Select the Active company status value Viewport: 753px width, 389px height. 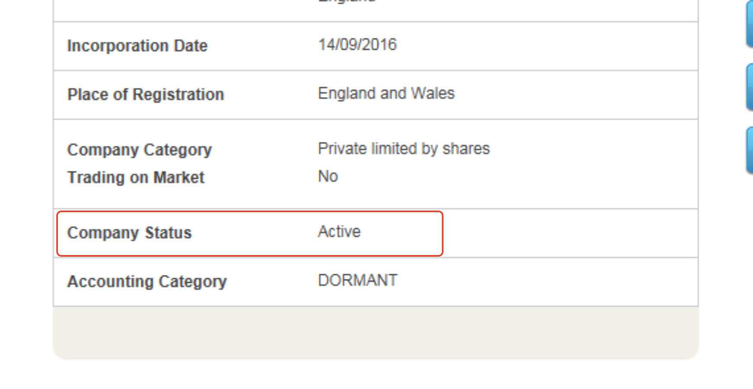[x=339, y=232]
